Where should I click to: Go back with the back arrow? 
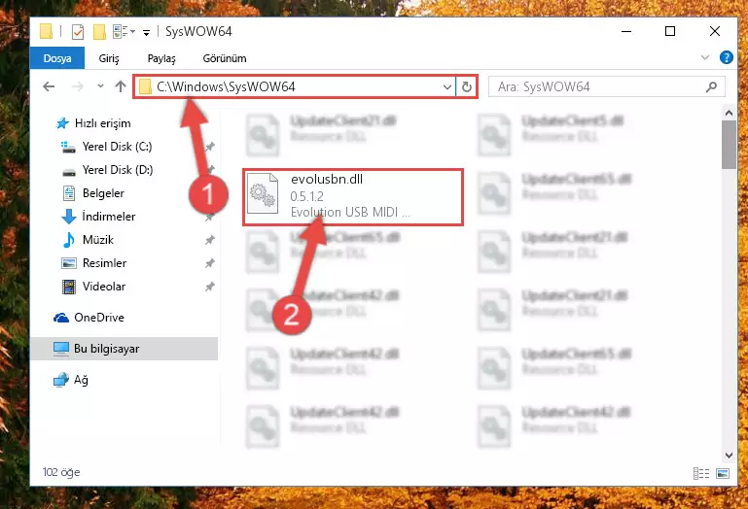pyautogui.click(x=49, y=86)
